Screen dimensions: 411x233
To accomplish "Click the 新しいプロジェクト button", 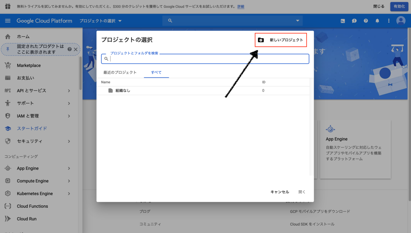I will pos(281,40).
